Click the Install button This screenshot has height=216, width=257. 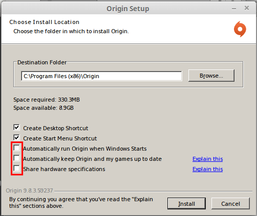pos(186,204)
